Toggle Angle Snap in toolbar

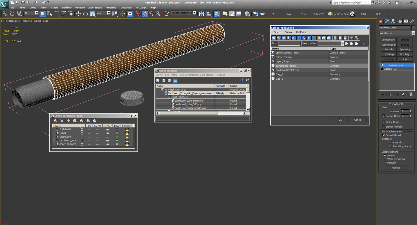(x=145, y=14)
